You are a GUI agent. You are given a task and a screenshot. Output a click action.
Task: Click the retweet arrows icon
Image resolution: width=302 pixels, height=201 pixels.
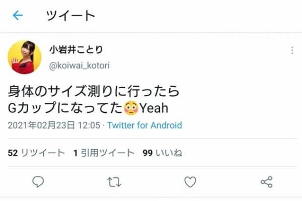(x=114, y=182)
